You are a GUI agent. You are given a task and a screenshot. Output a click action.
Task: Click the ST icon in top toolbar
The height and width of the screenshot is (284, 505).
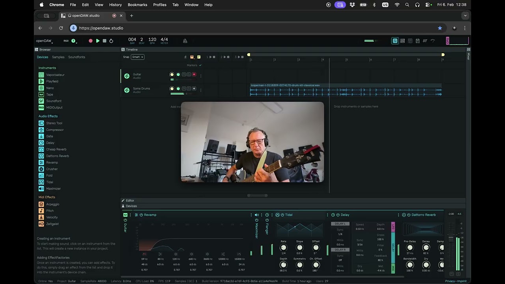[425, 41]
